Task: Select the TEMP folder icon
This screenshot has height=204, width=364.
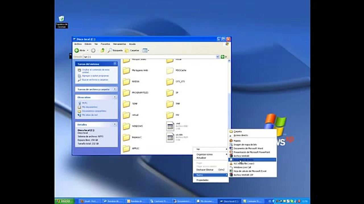Action: tap(126, 104)
